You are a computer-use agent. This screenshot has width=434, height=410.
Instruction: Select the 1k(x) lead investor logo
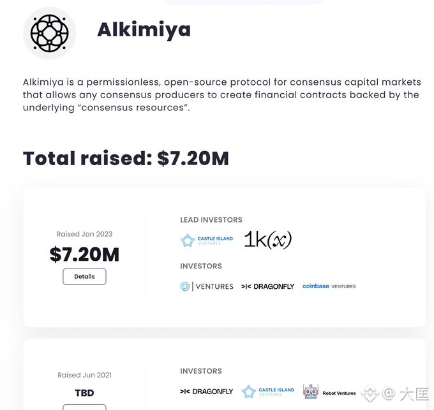267,239
